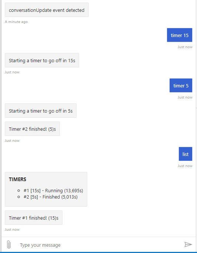
Task: Select the 'list' sent message bubble
Action: tap(186, 154)
